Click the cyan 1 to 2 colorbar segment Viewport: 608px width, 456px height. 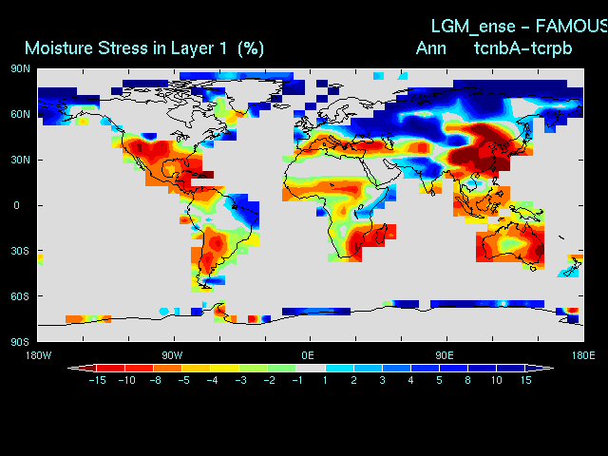coord(339,368)
